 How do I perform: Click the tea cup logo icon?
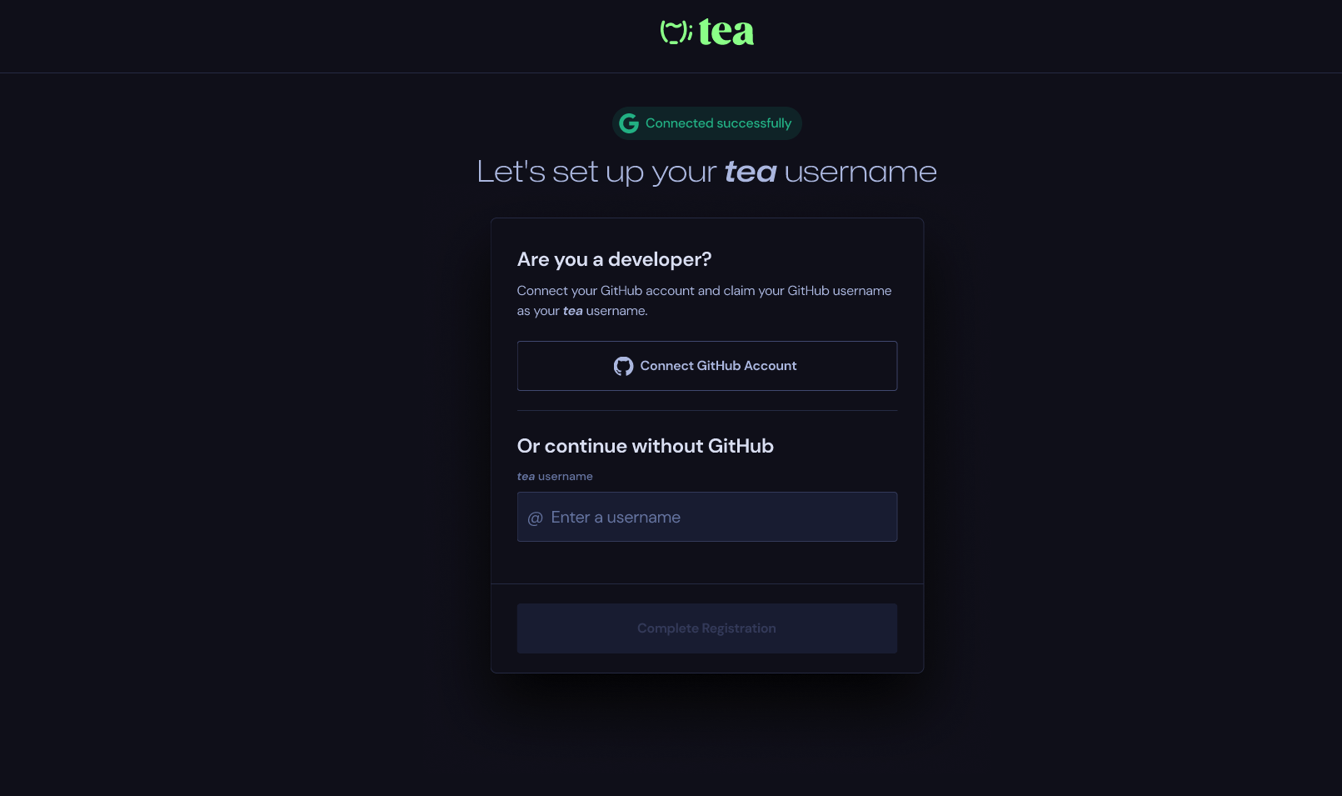click(676, 32)
